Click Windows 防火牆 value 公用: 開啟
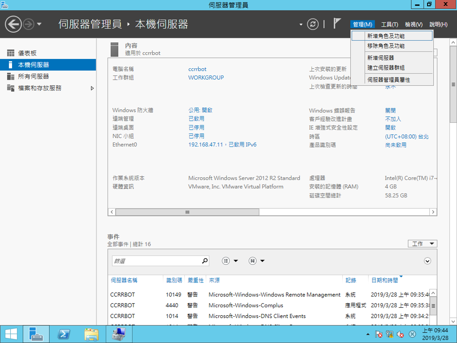The width and height of the screenshot is (457, 343). pyautogui.click(x=200, y=110)
